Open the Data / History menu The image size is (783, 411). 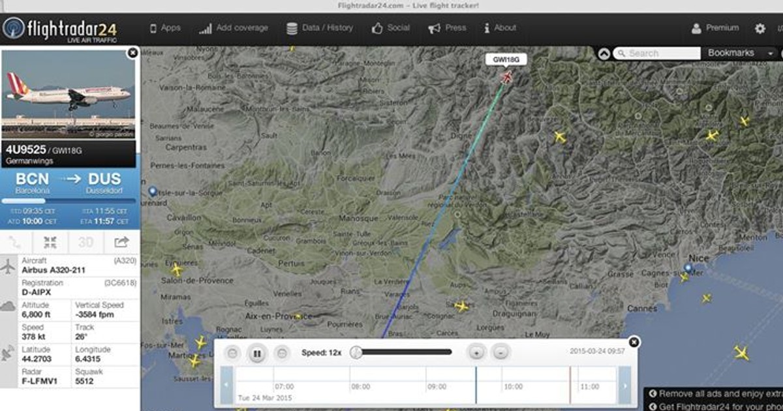click(x=319, y=28)
